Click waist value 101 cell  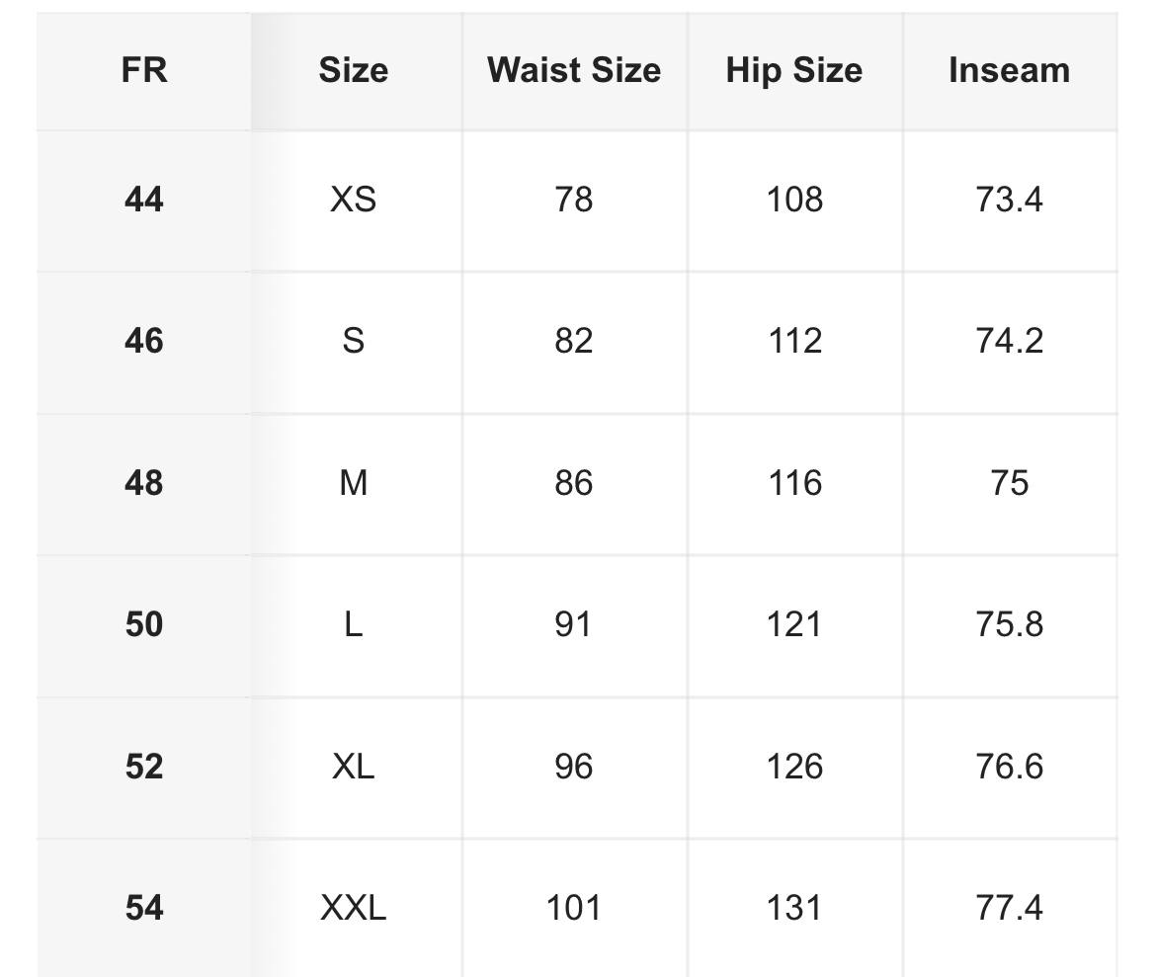(x=575, y=909)
